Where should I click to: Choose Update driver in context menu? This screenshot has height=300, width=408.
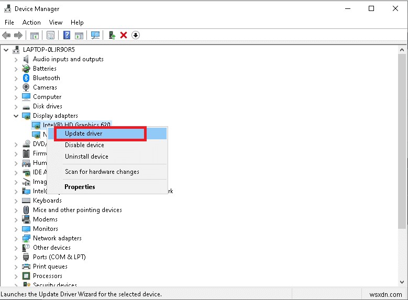click(x=107, y=134)
